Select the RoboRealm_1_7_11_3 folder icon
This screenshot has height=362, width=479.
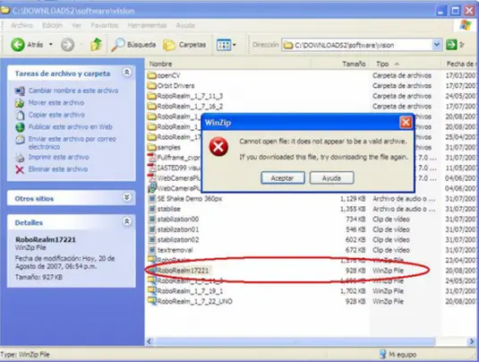(152, 96)
